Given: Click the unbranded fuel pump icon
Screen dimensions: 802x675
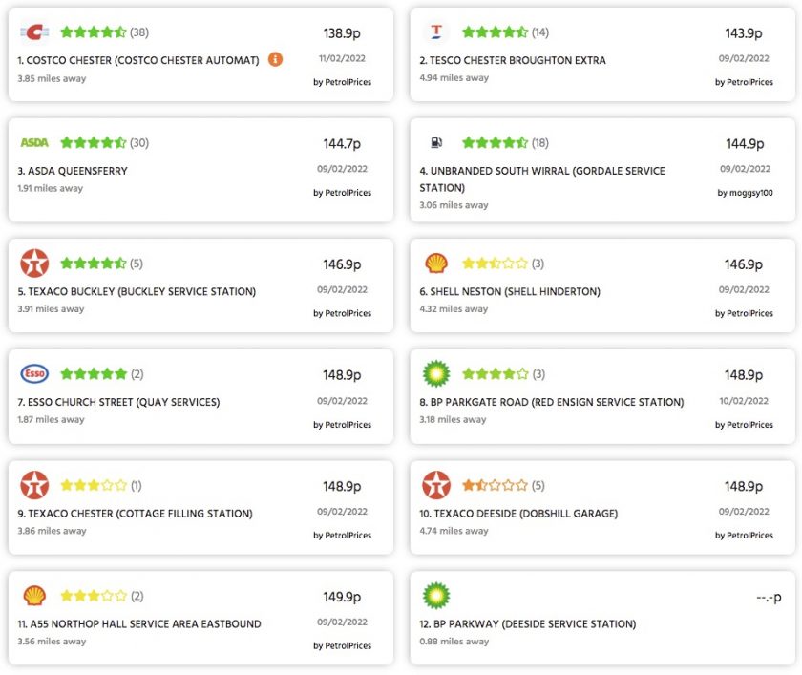Looking at the screenshot, I should point(436,142).
